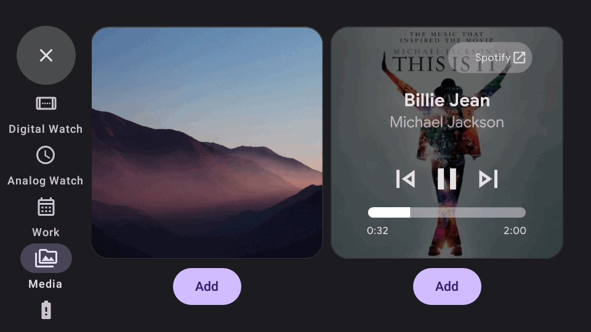Seek within the song progress bar
This screenshot has height=332, width=591.
(x=447, y=212)
